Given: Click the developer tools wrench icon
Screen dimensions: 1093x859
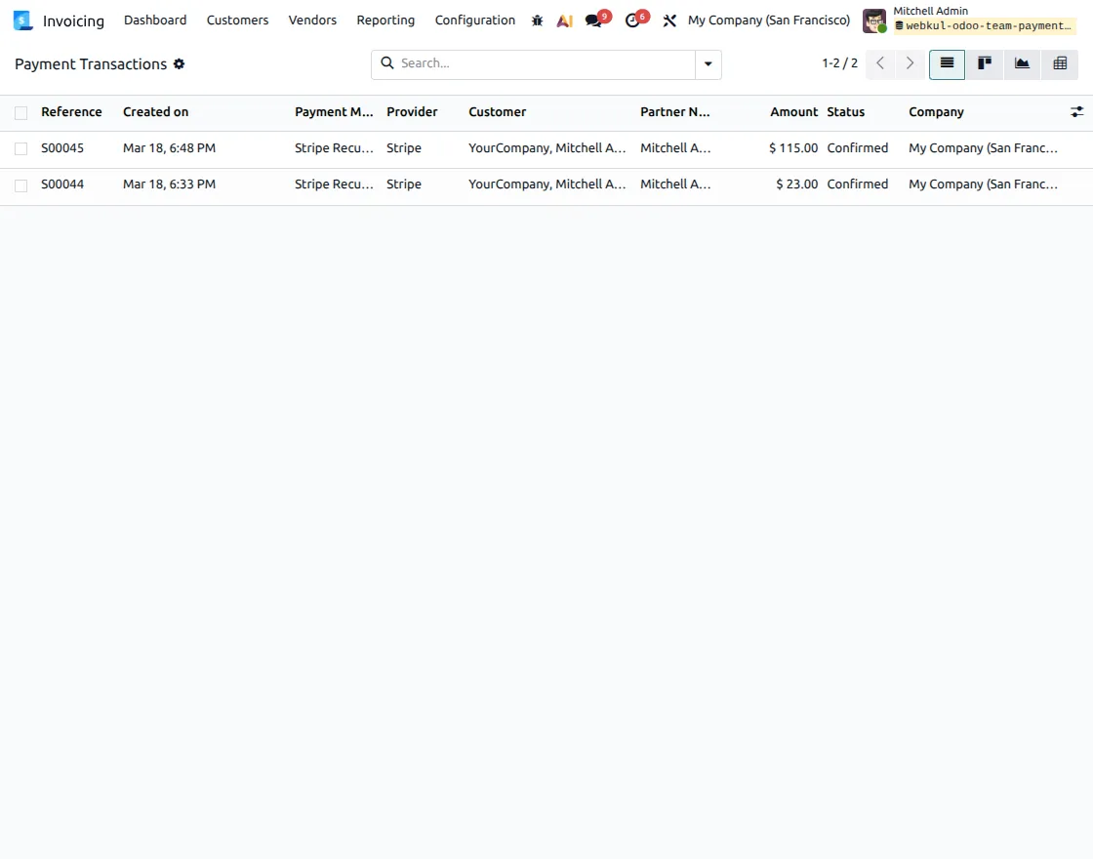Looking at the screenshot, I should click(x=669, y=20).
